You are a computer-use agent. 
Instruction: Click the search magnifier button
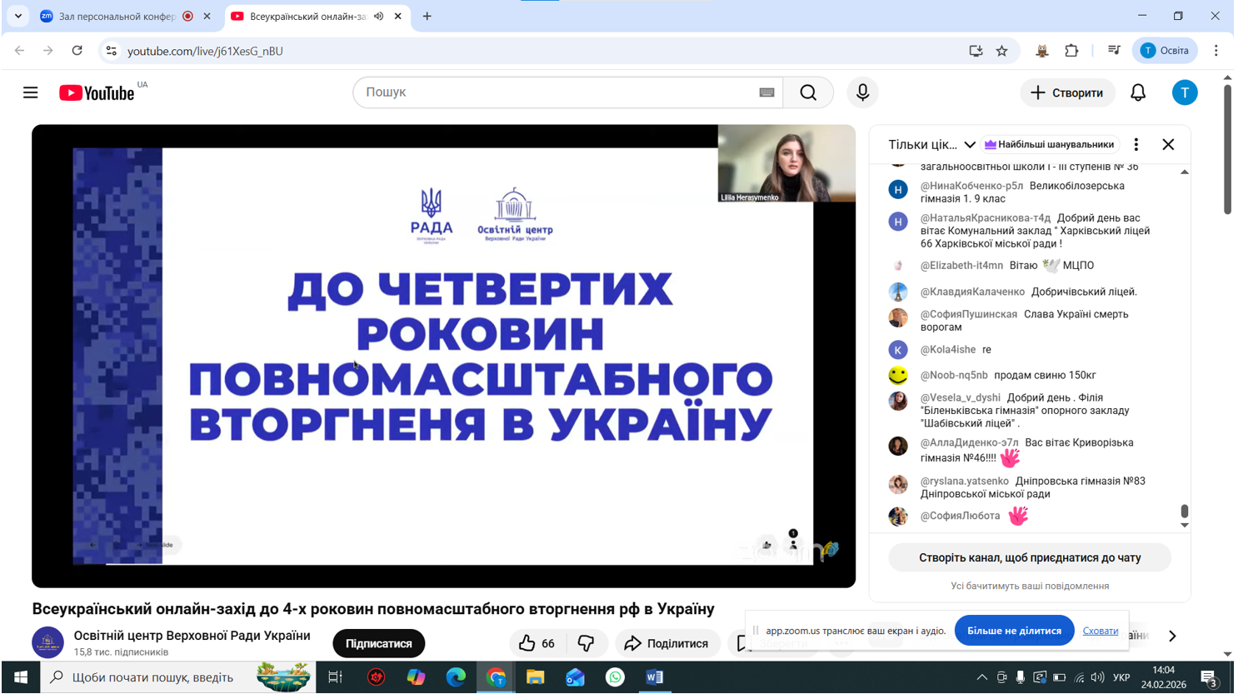pos(807,92)
